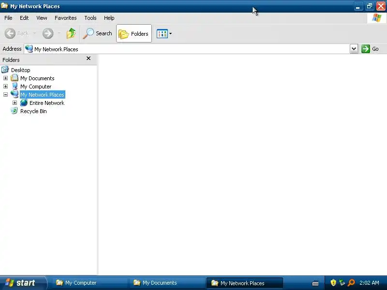Click the Forward arrow button
387x290 pixels.
48,33
